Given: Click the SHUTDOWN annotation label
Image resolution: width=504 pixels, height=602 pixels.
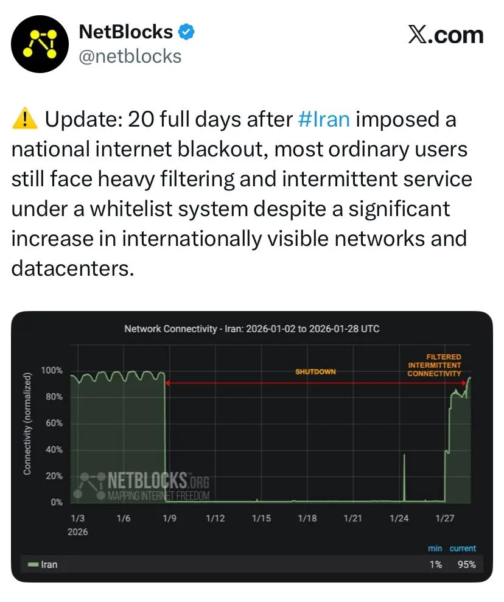Looking at the screenshot, I should [x=315, y=371].
